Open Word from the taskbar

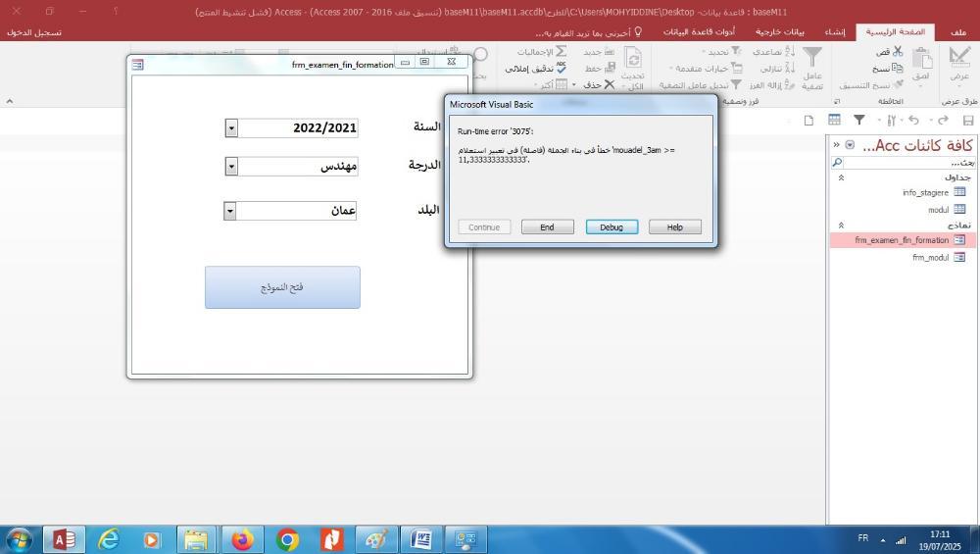pyautogui.click(x=420, y=539)
